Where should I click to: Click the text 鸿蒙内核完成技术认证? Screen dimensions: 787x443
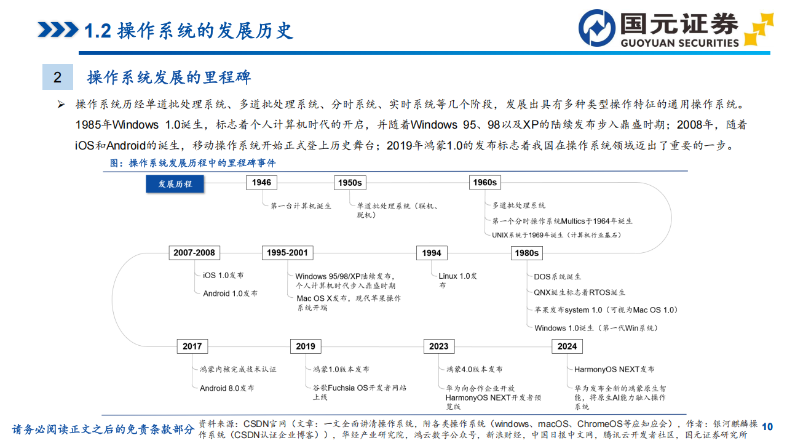(238, 369)
